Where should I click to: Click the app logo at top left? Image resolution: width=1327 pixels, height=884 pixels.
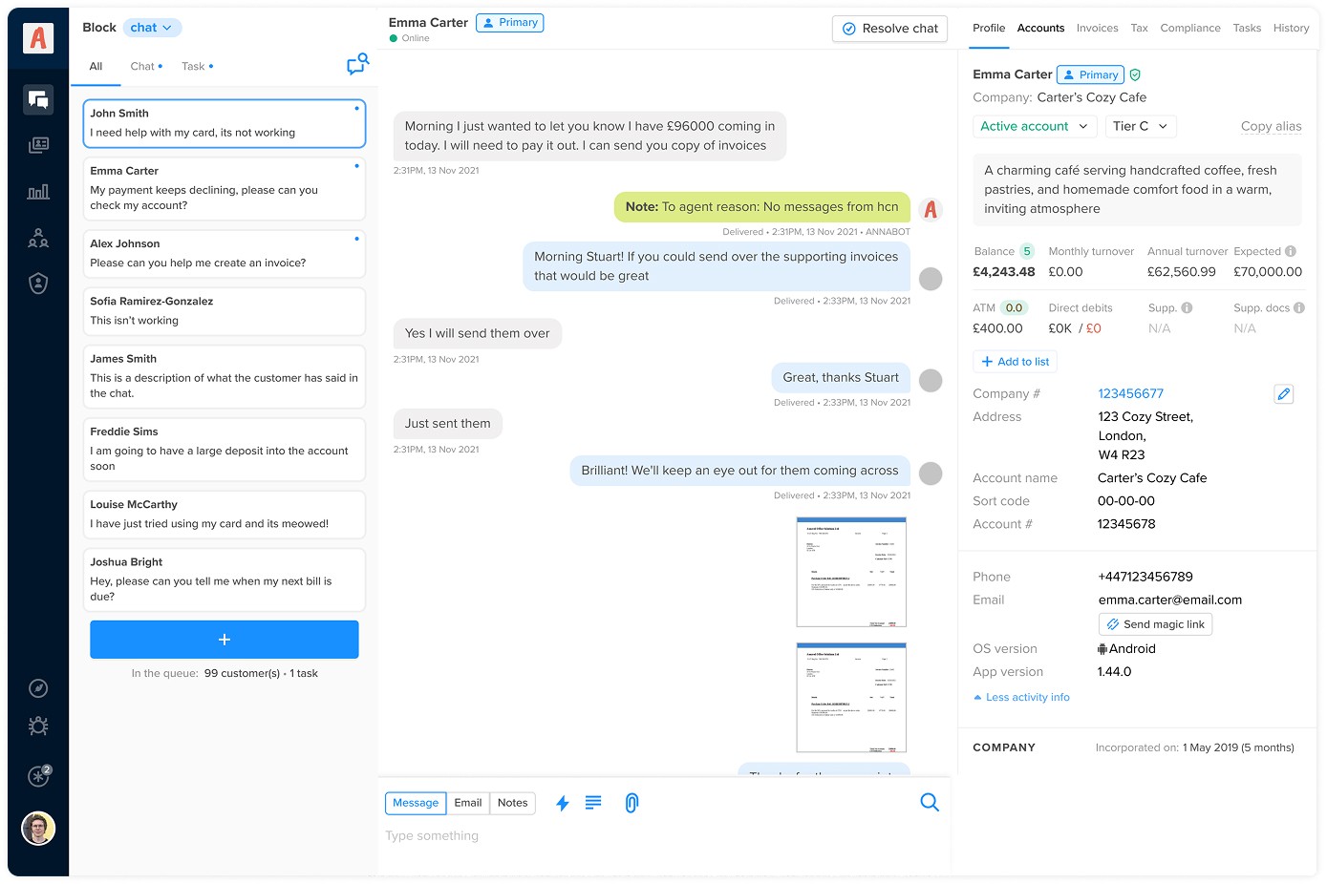38,38
